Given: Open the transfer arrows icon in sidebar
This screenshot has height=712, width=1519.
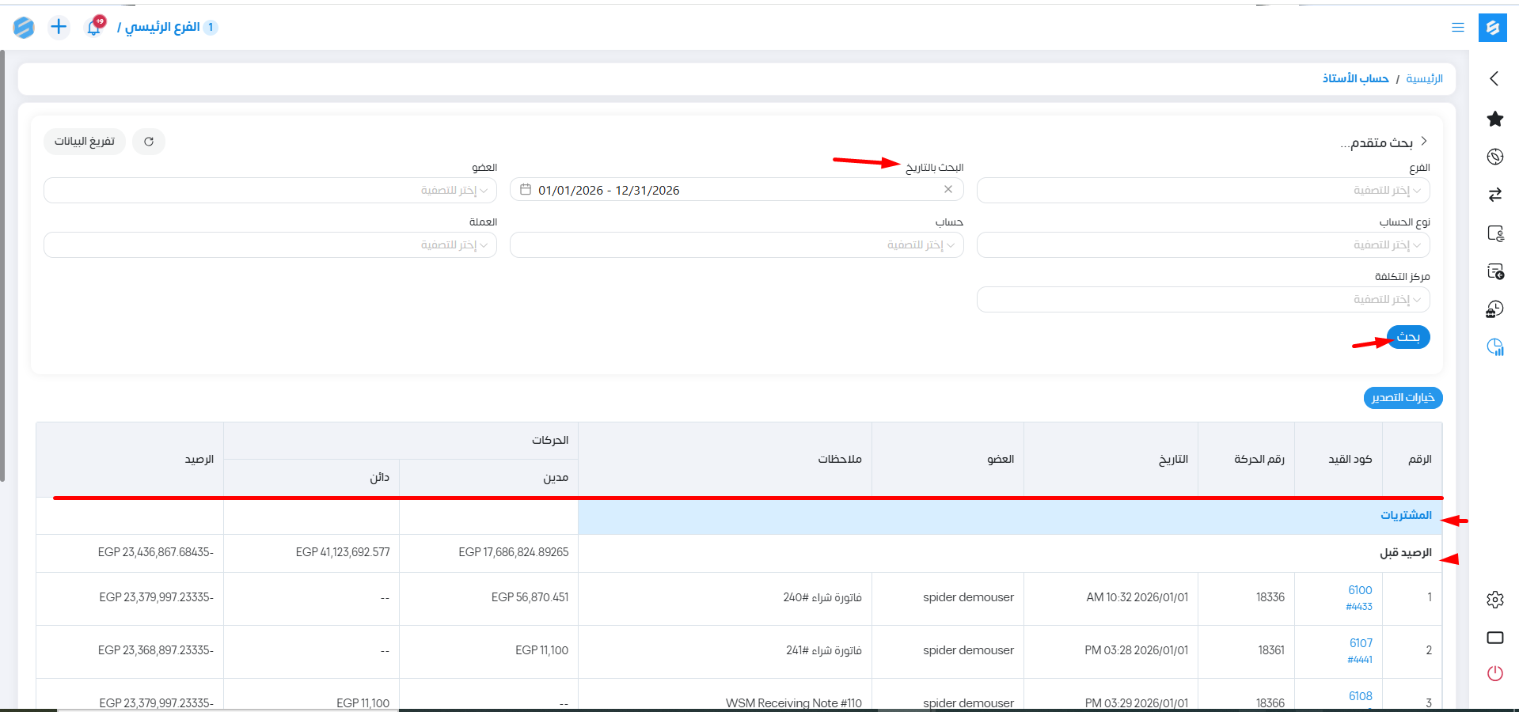Looking at the screenshot, I should 1494,195.
